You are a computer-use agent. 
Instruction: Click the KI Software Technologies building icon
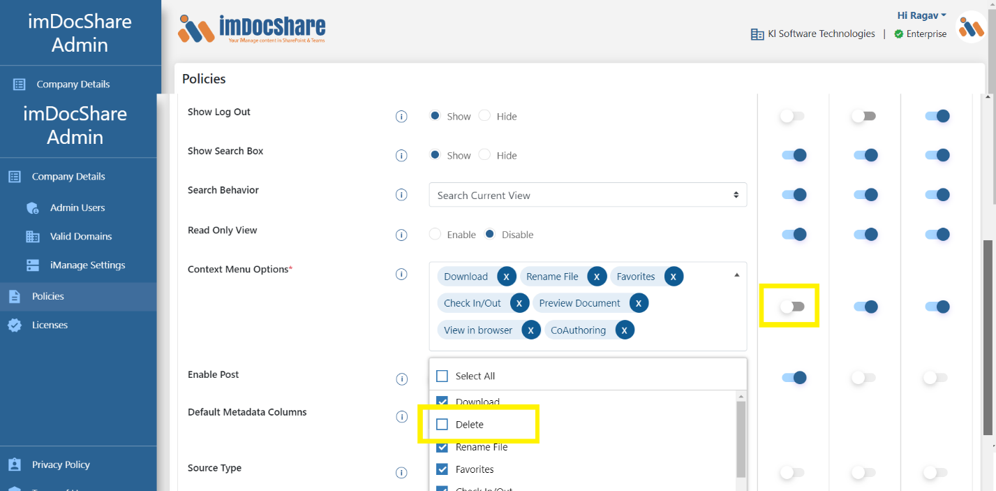pos(757,34)
